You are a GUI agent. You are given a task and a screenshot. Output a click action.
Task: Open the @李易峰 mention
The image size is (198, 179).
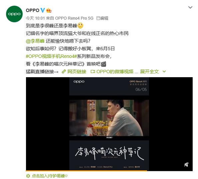click(x=35, y=41)
